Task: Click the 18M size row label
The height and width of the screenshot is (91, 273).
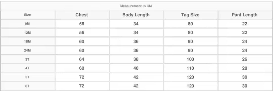Action: pos(27,42)
